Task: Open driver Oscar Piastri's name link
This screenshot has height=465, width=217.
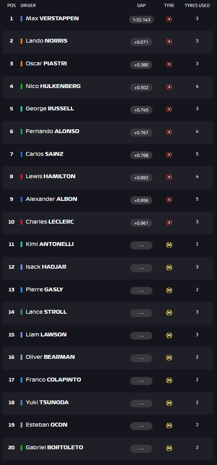Action: tap(46, 64)
